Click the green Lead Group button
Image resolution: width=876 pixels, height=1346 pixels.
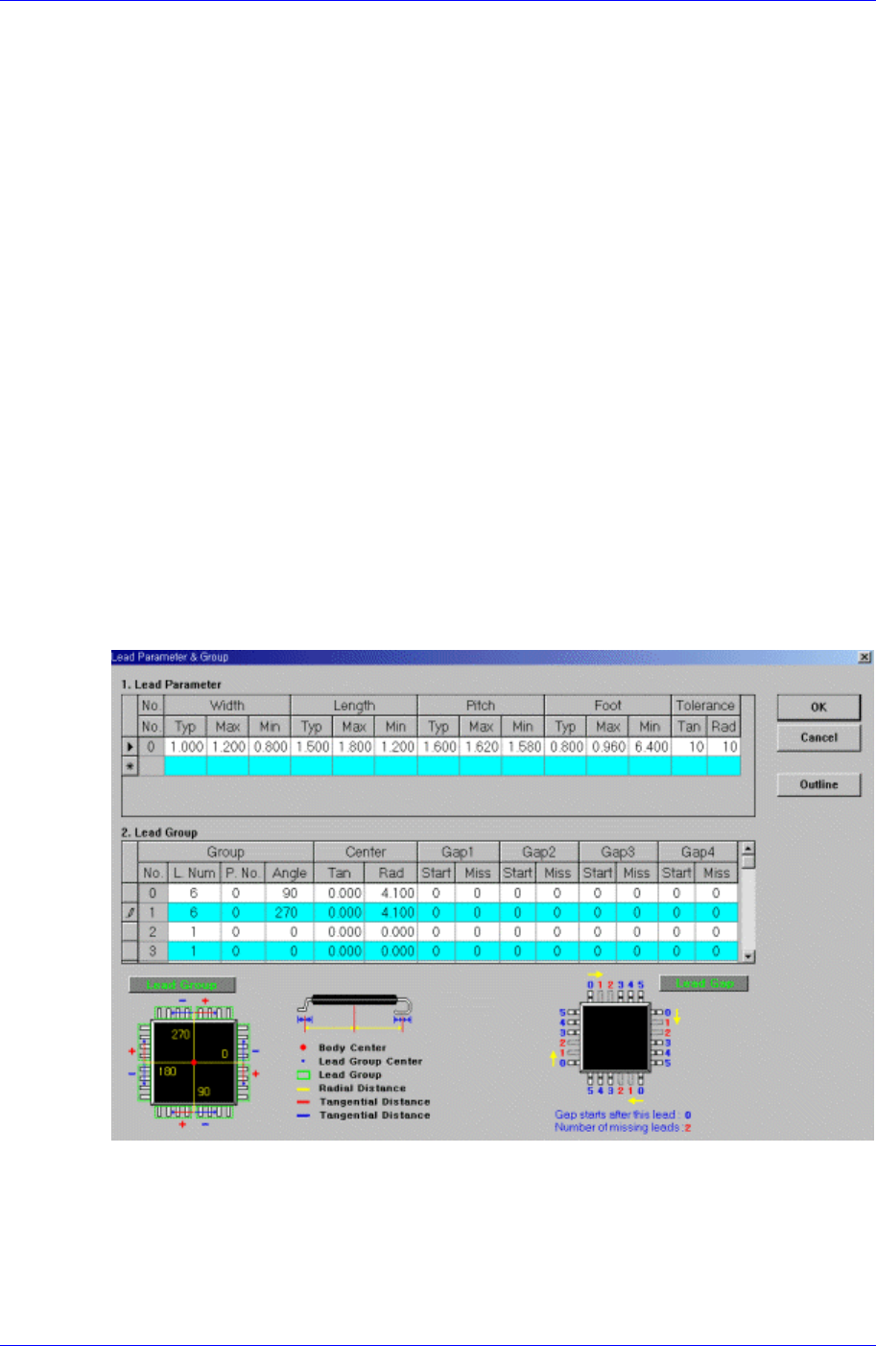(181, 985)
